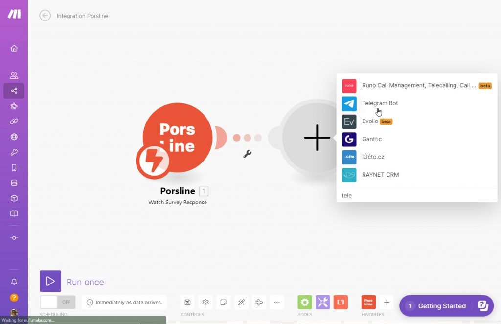
Task: Click the app search field containing tele
Action: pyautogui.click(x=417, y=195)
